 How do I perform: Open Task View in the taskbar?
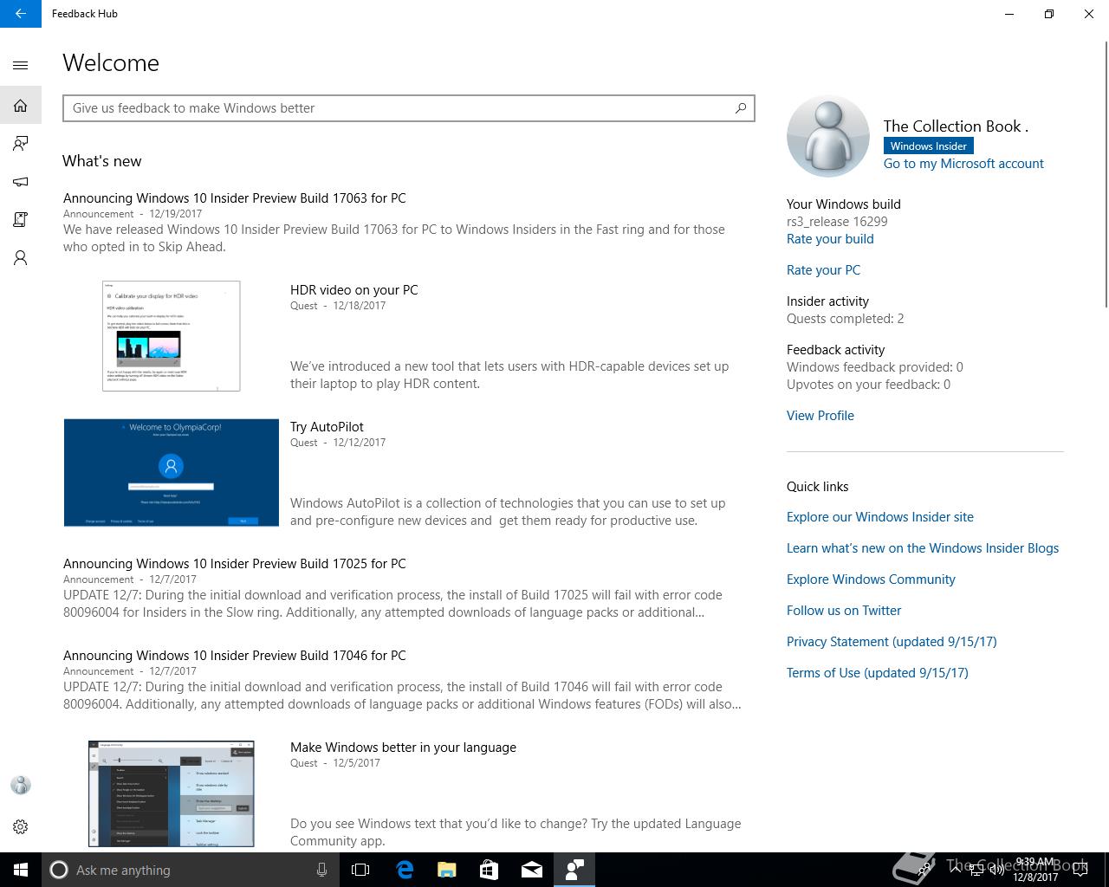[360, 870]
